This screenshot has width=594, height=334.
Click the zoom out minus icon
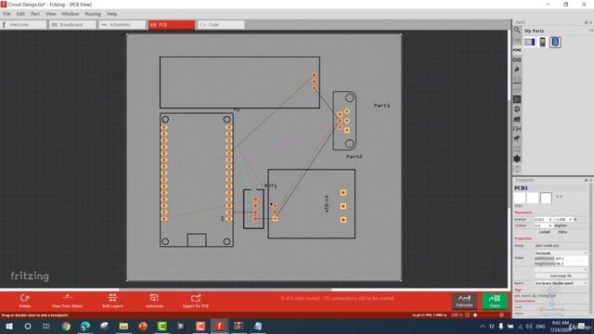468,315
